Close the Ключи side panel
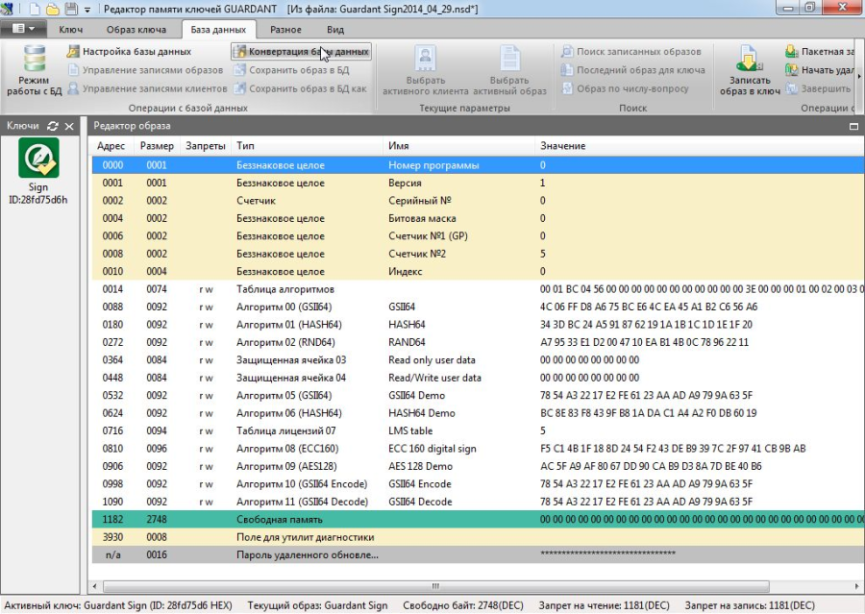 tap(69, 126)
